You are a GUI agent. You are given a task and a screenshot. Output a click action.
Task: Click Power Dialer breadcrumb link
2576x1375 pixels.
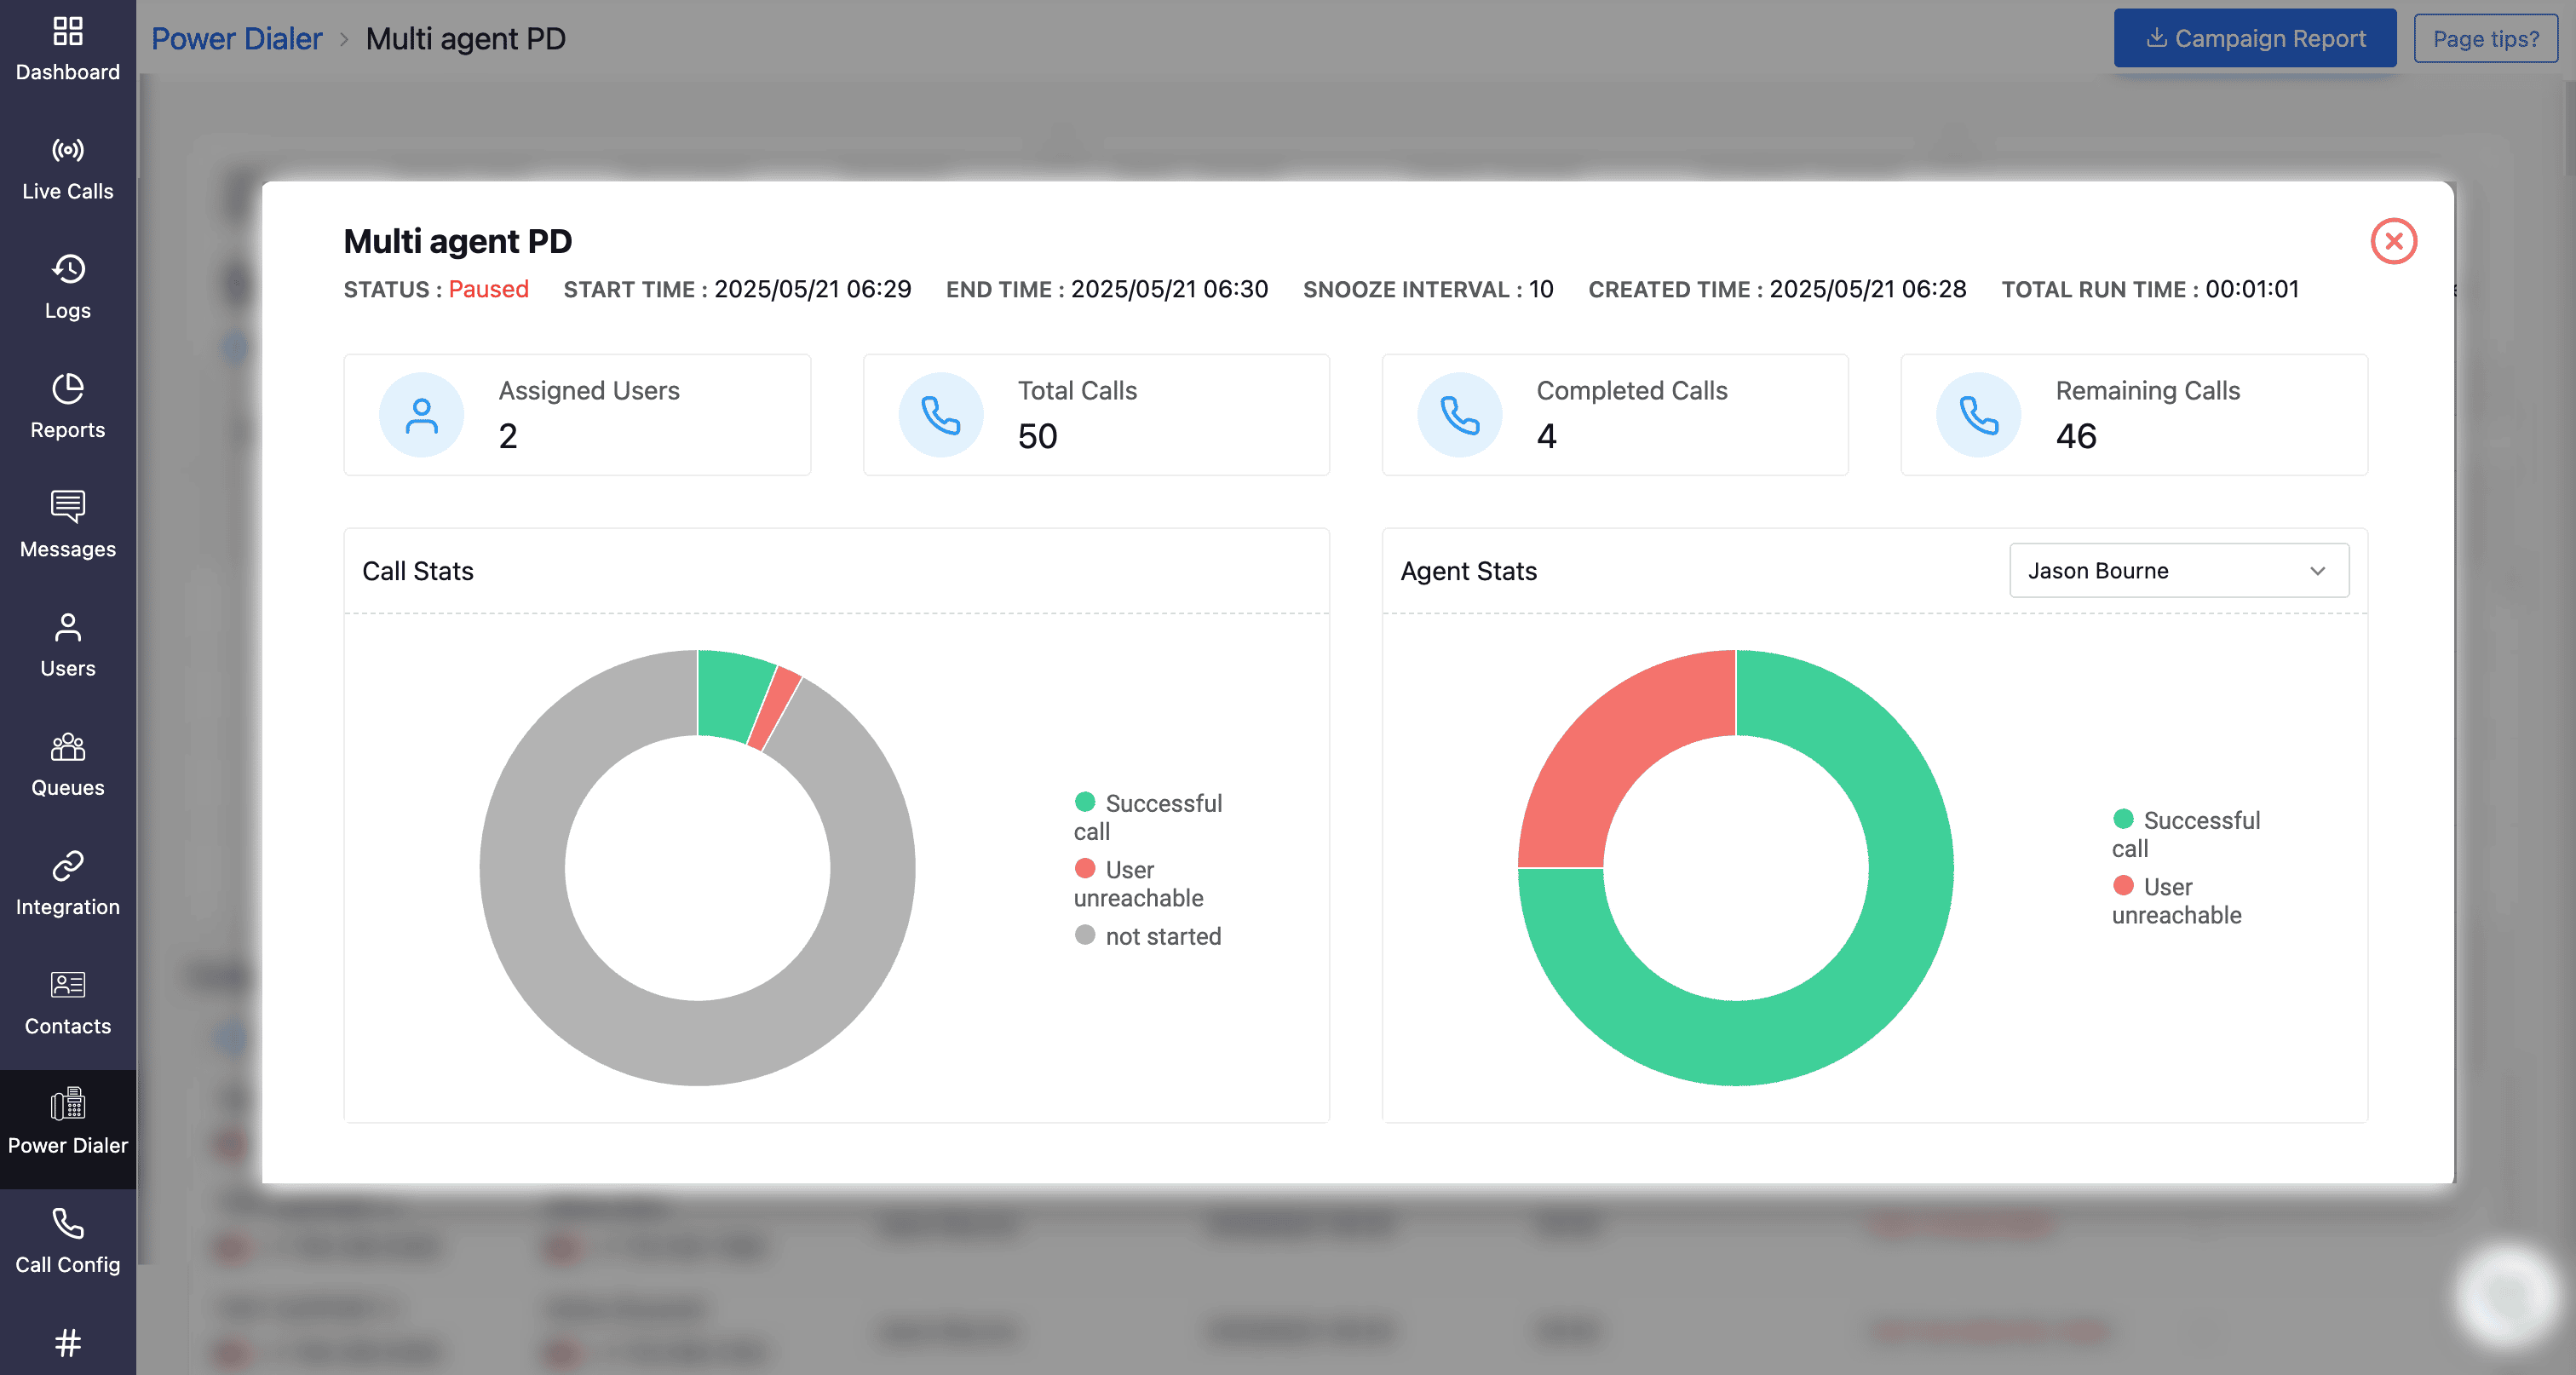point(236,39)
